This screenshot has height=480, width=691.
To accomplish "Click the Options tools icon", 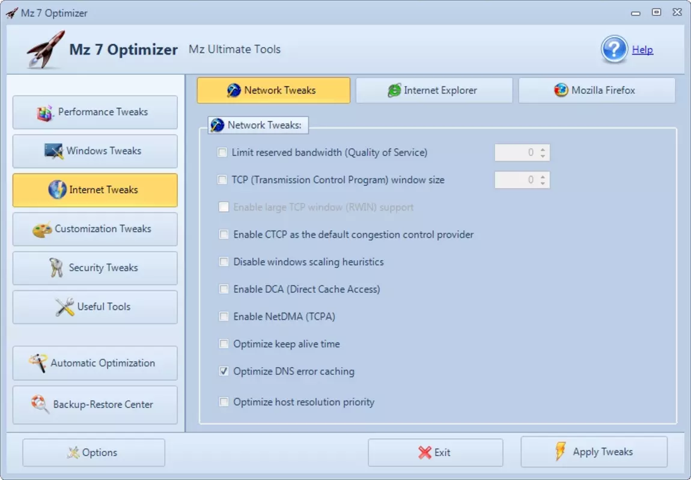I will [x=73, y=452].
